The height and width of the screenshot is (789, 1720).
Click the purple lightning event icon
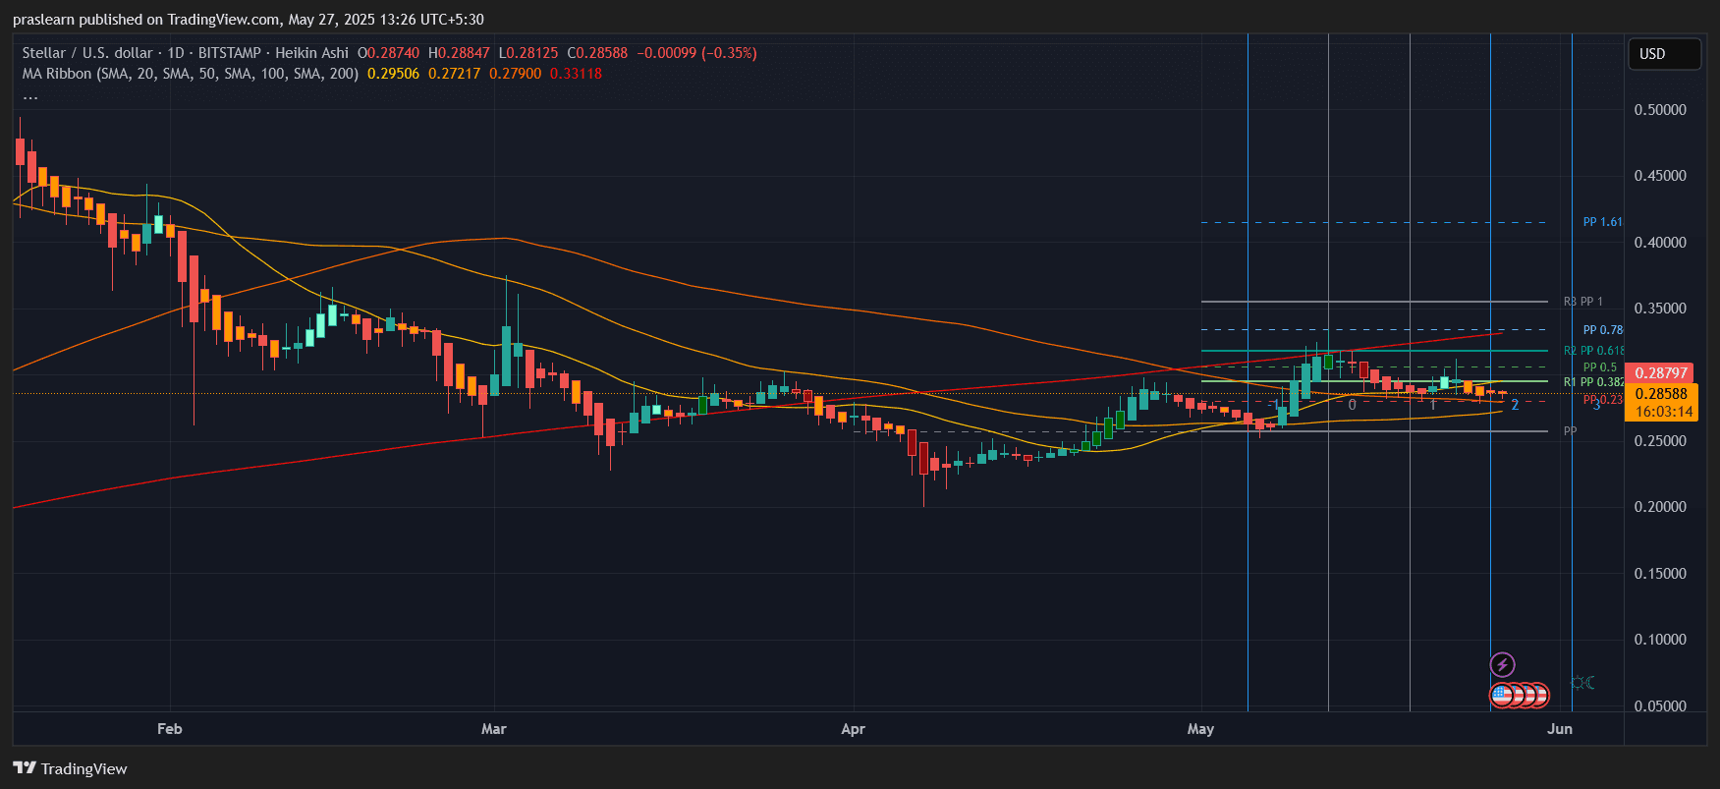tap(1502, 665)
